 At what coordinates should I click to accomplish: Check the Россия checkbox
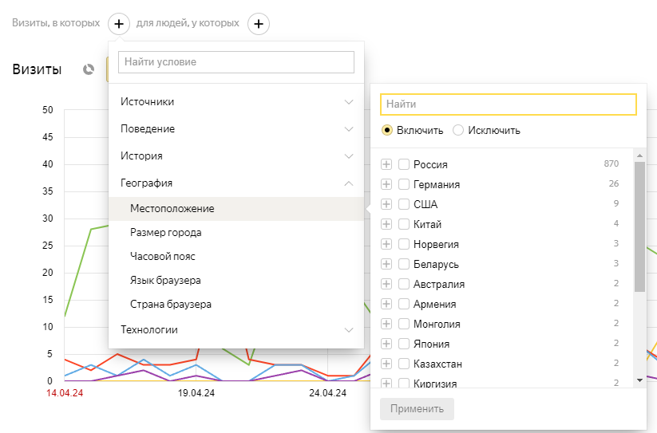click(x=404, y=164)
